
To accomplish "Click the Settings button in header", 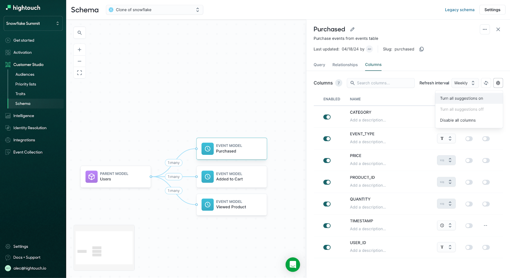I will pyautogui.click(x=492, y=10).
